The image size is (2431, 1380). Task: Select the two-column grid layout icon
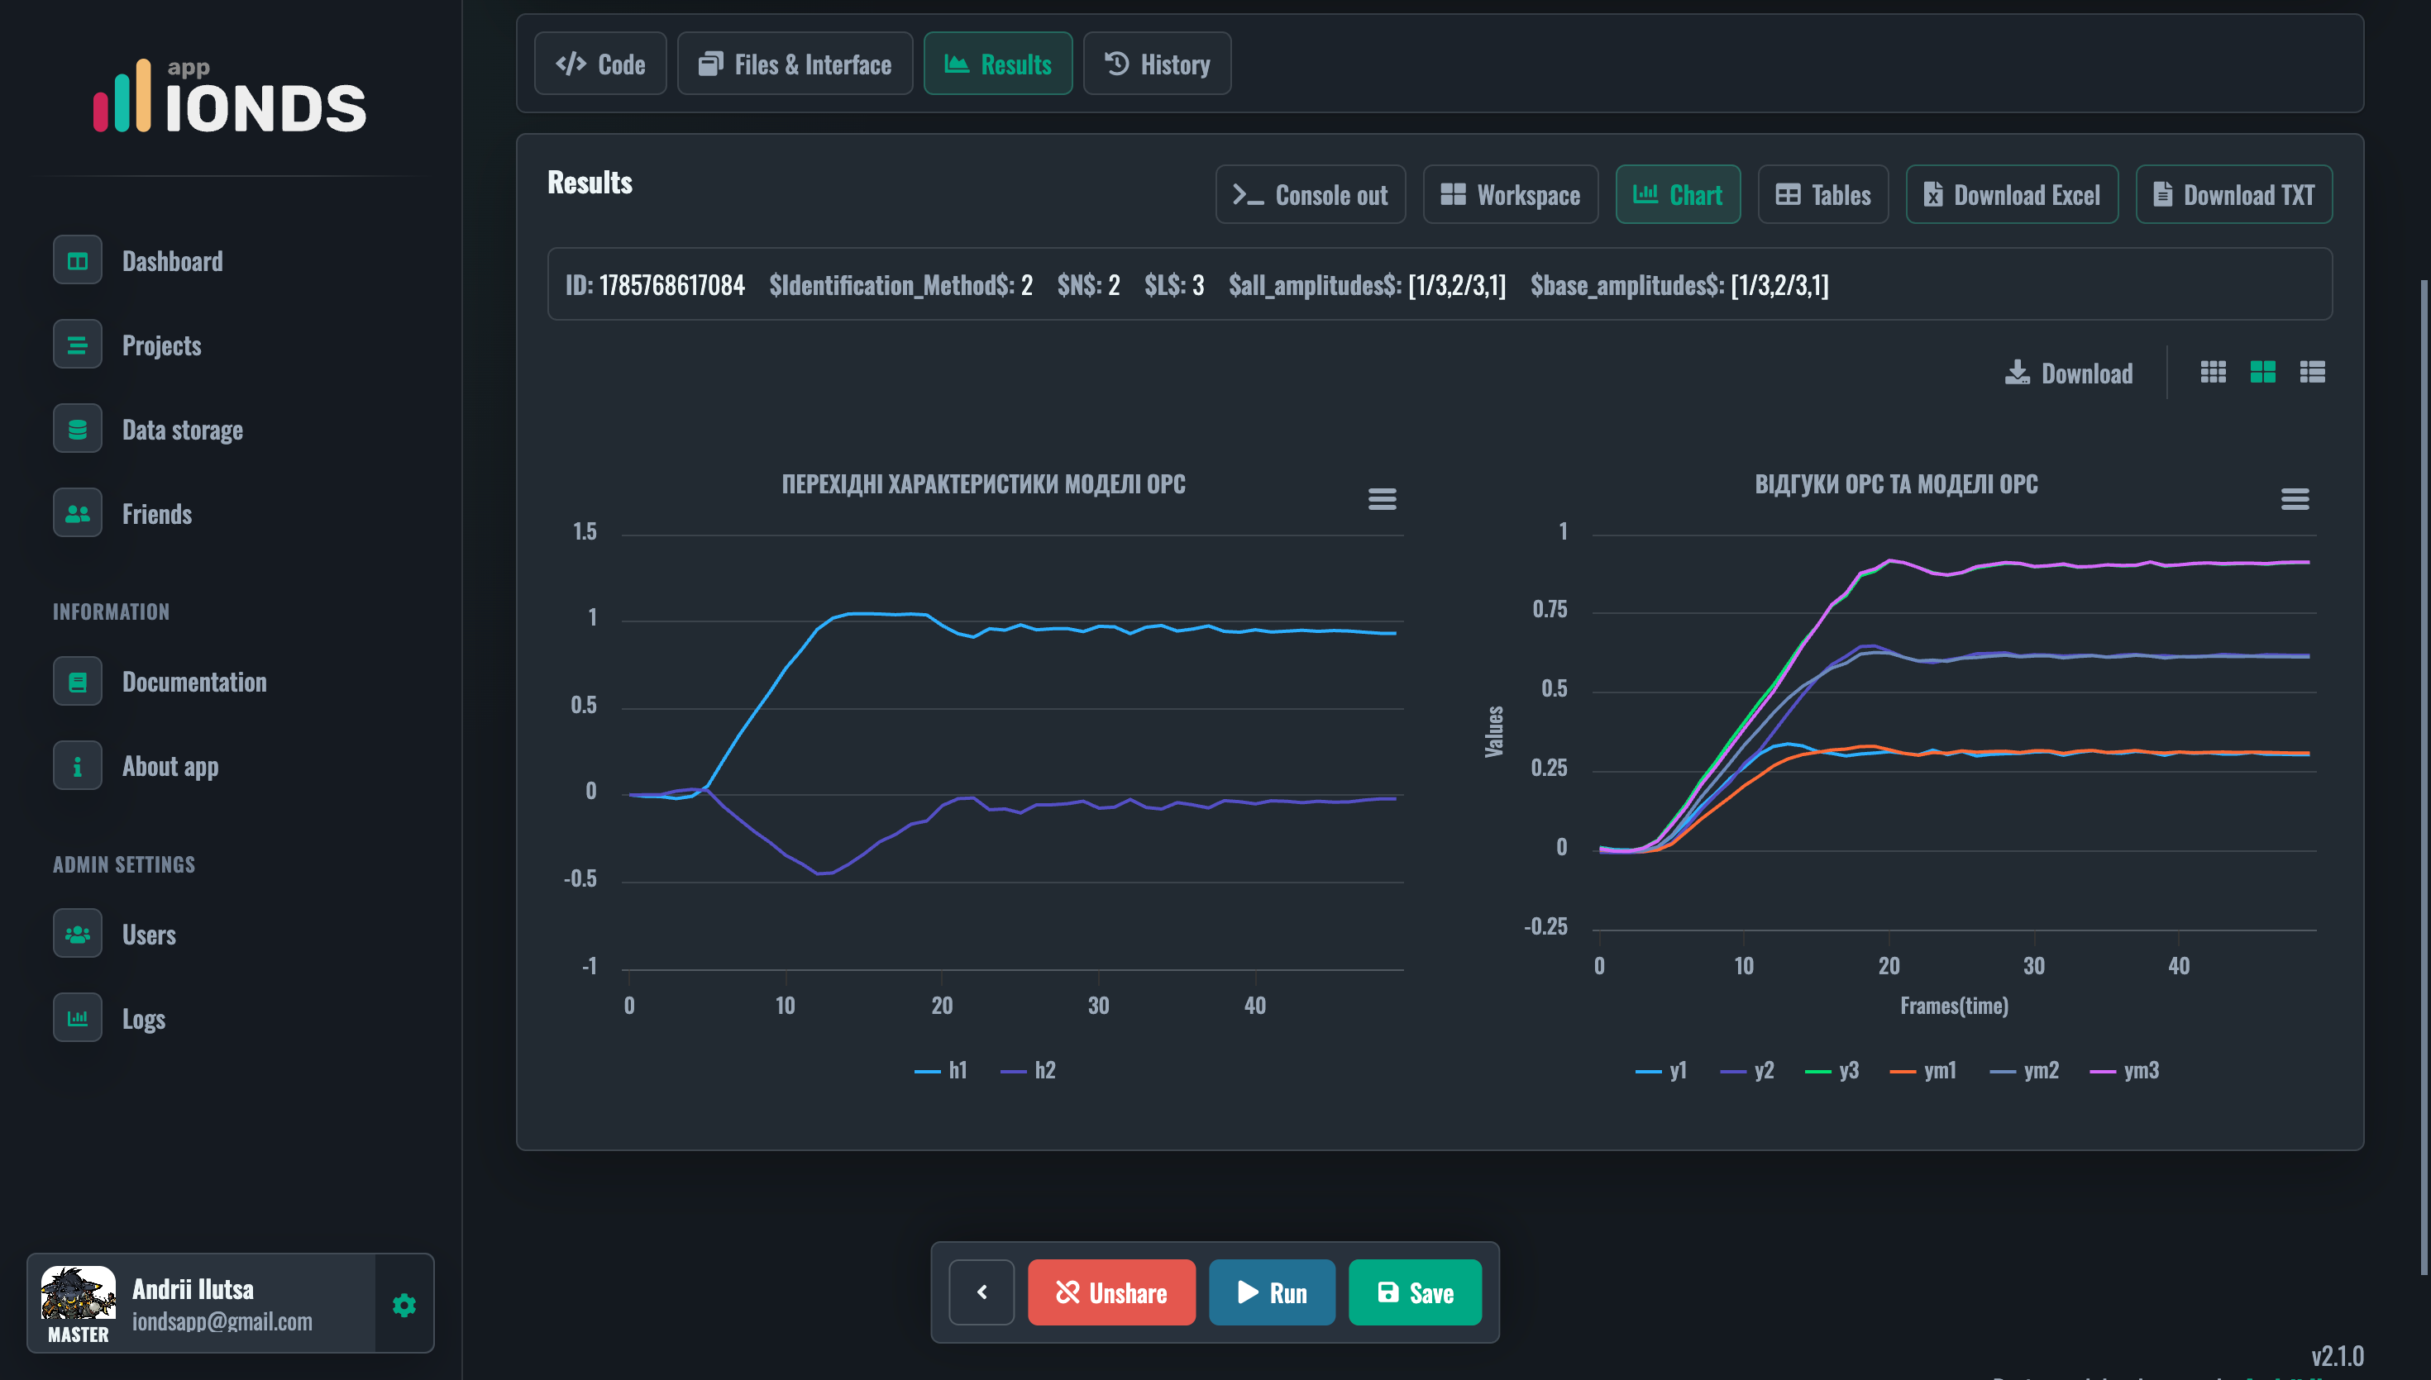[2262, 373]
